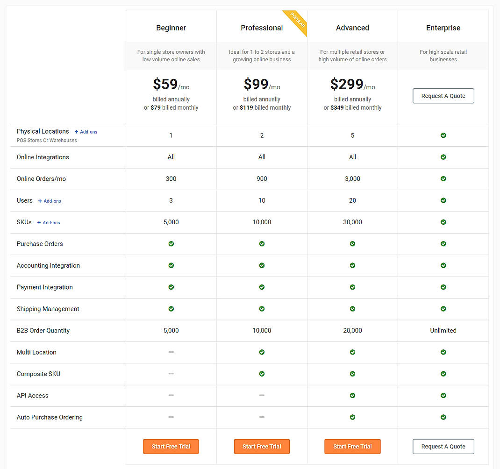Click the green checkmark for Purchase Orders Beginner

(x=171, y=244)
